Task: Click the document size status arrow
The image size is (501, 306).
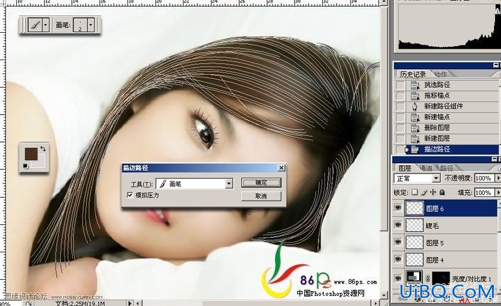Action: pyautogui.click(x=130, y=303)
